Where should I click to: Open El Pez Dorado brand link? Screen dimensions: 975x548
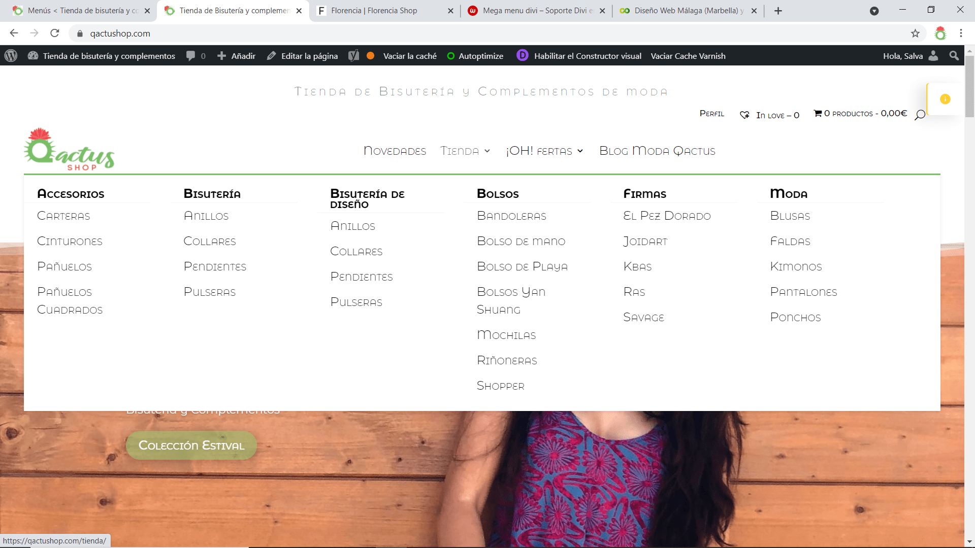[x=667, y=216]
